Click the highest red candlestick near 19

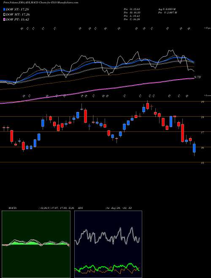[x=147, y=106]
